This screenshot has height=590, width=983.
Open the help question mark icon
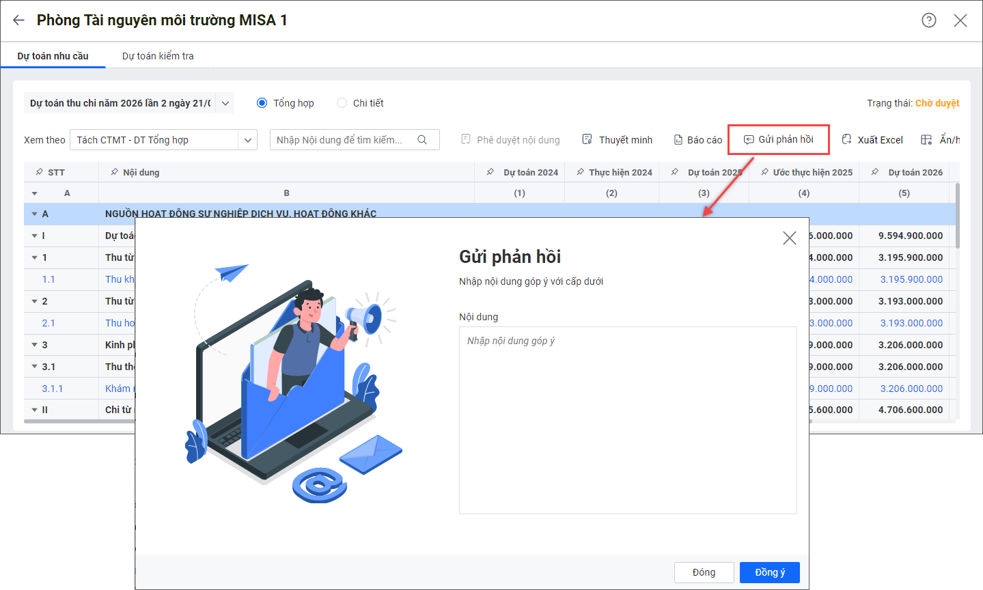pos(928,20)
